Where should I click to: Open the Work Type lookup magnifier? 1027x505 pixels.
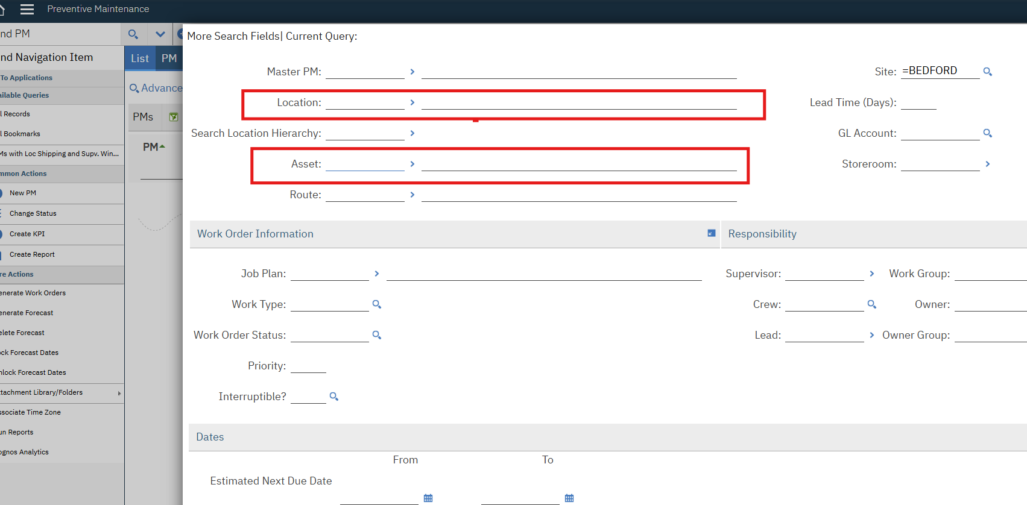pos(376,304)
